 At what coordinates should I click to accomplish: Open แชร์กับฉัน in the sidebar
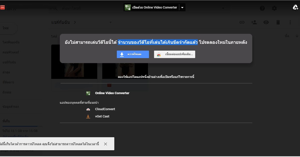pos(9,62)
